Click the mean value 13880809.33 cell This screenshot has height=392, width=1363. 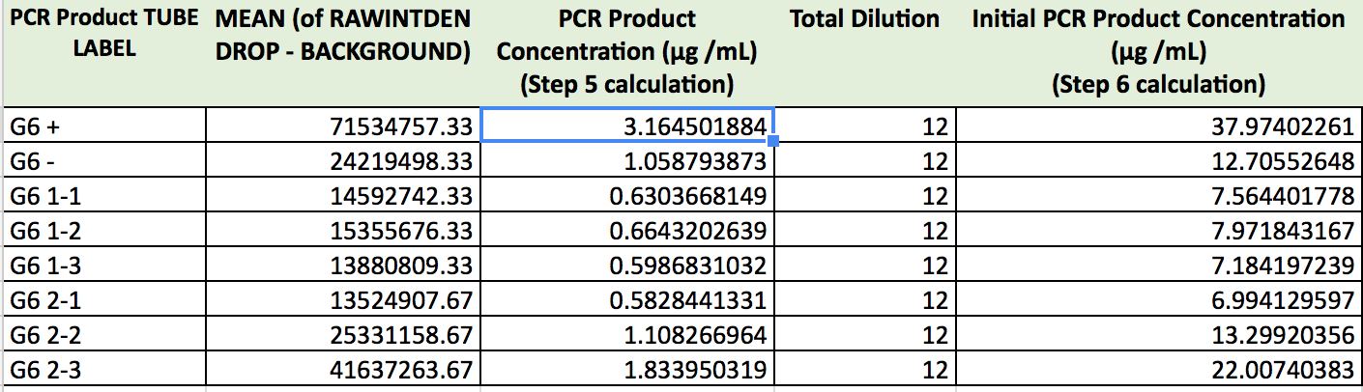342,266
